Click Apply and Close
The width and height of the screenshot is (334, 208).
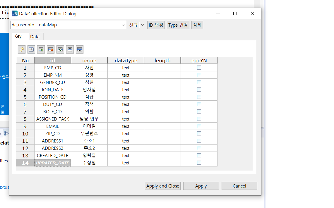coord(163,186)
